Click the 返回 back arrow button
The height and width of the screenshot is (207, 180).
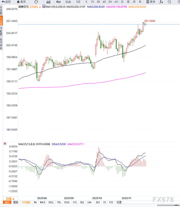pyautogui.click(x=6, y=2)
